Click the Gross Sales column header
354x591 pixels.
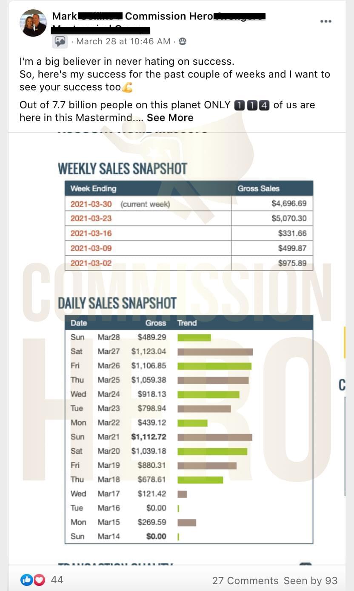(258, 188)
